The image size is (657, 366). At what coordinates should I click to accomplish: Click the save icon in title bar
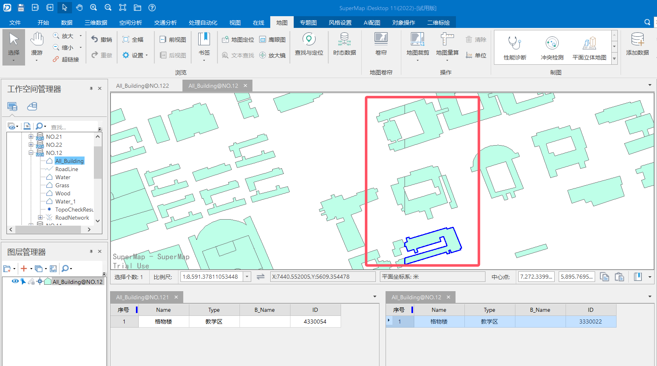[x=21, y=8]
